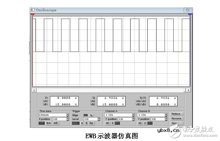Set trigger source to Ext
The image size is (220, 141).
[x=91, y=123]
